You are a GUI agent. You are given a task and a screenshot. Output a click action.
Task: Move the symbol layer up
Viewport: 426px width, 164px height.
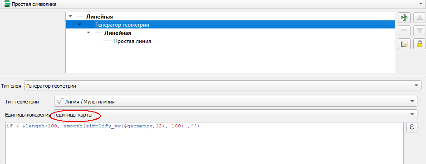tap(420, 18)
